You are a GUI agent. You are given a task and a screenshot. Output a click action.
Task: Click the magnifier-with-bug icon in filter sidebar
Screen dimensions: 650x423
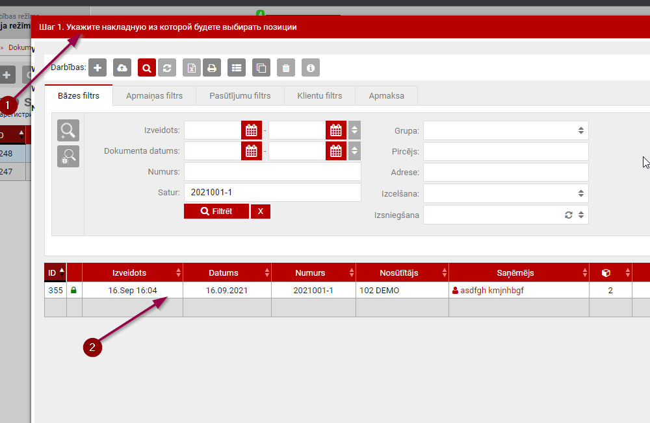pos(68,156)
